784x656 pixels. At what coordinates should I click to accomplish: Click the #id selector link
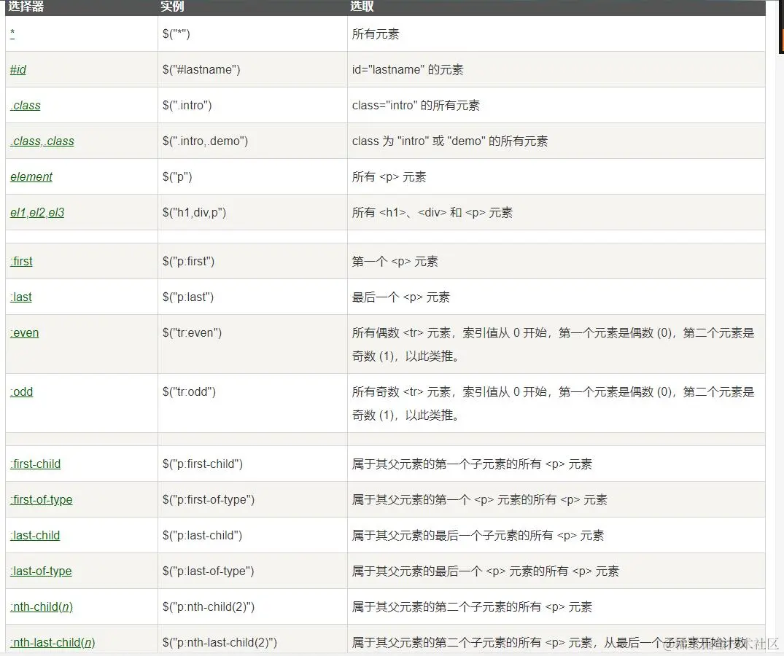click(x=18, y=69)
